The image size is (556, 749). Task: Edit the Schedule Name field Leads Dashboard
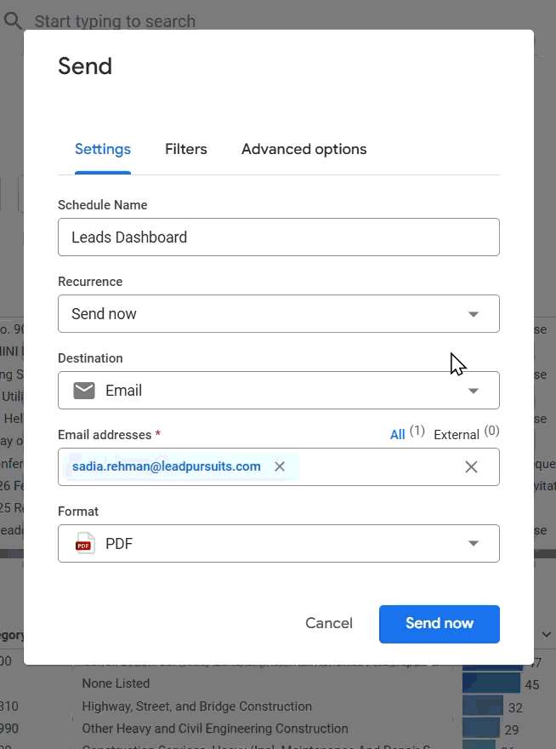point(279,237)
